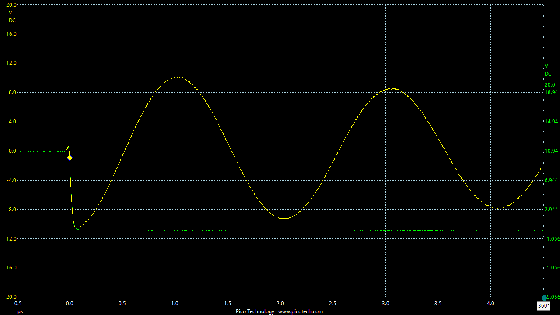Click green axis value 14.94

pos(551,122)
